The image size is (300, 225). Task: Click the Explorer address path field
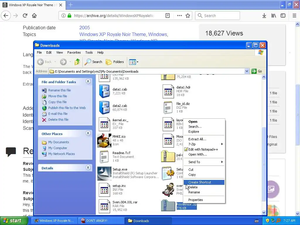tap(147, 71)
